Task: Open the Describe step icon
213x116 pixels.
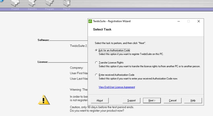Action: pyautogui.click(x=32, y=3)
